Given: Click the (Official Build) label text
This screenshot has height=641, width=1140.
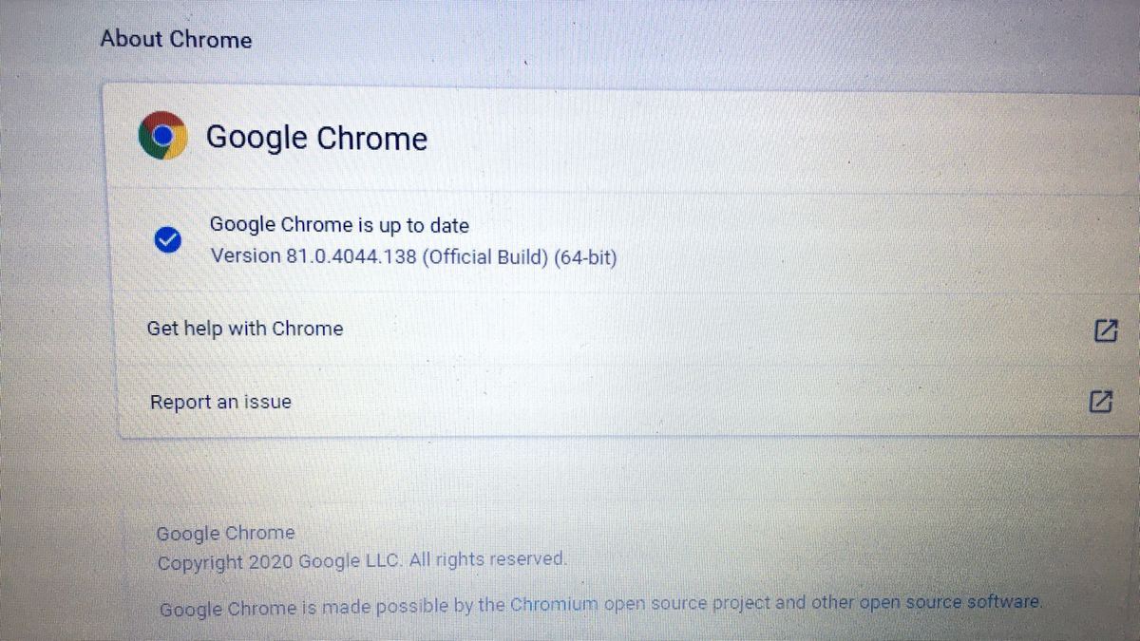Looking at the screenshot, I should [x=484, y=257].
